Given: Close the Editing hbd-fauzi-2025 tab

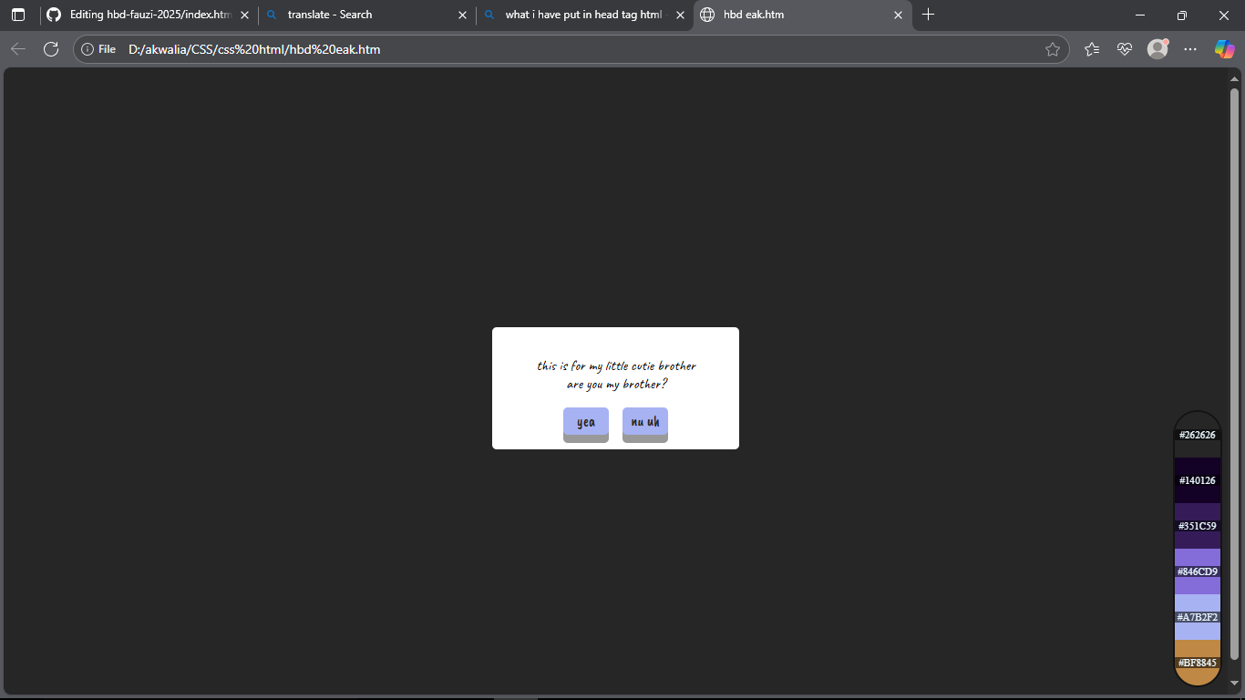Looking at the screenshot, I should point(244,15).
